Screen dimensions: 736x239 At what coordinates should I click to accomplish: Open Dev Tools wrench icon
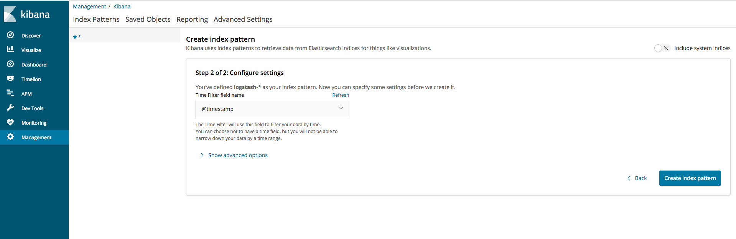[10, 107]
